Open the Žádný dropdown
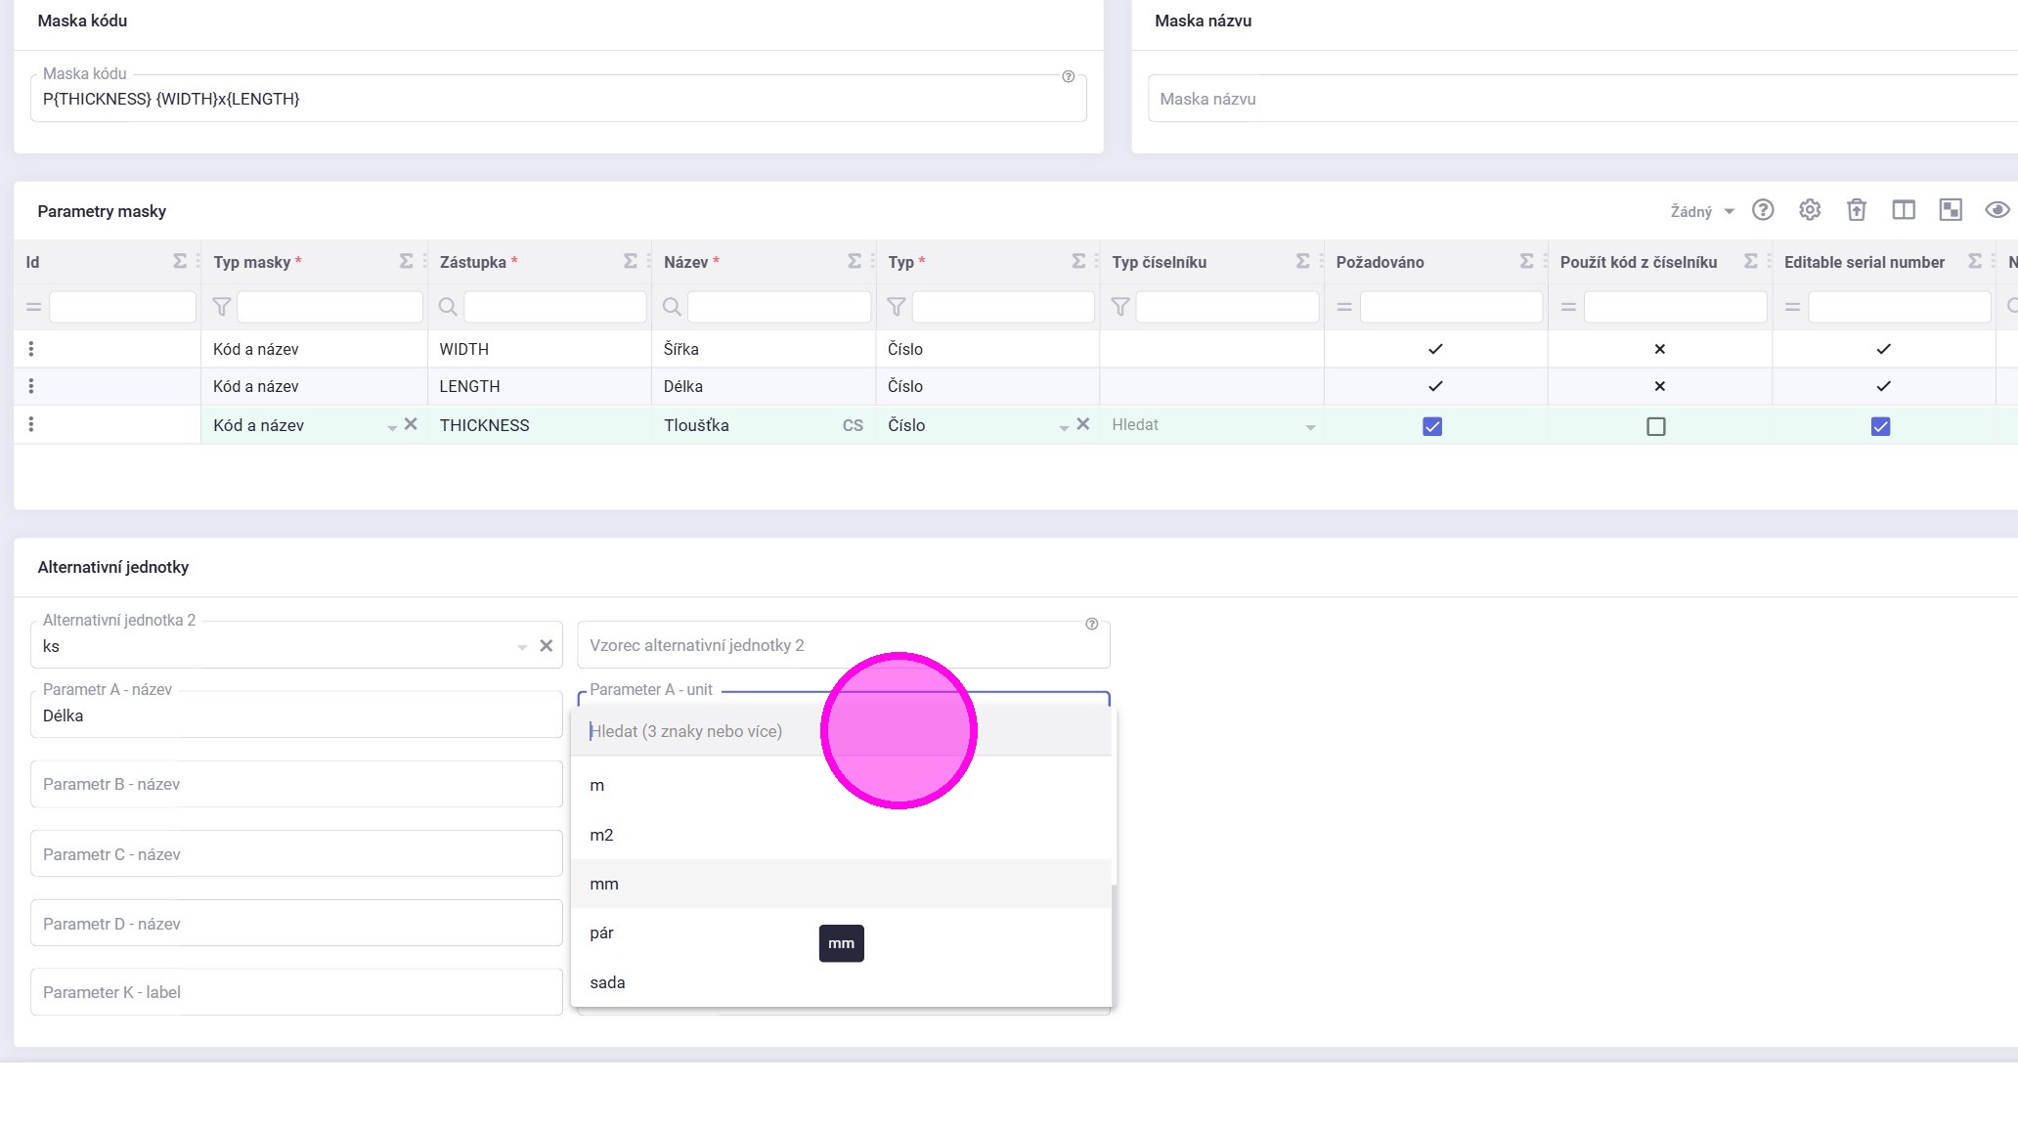This screenshot has width=2018, height=1128. (1700, 211)
